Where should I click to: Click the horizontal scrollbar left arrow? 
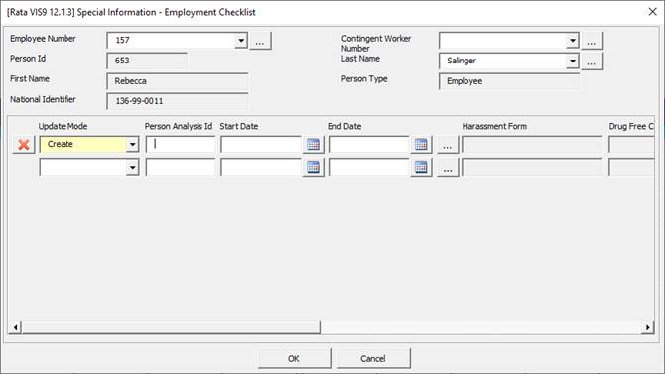coord(15,327)
